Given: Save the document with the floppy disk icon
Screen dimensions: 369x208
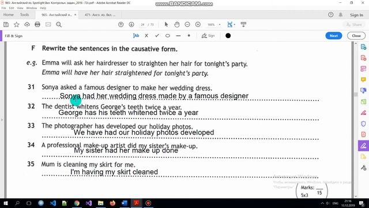Looking at the screenshot, I should [6, 24].
